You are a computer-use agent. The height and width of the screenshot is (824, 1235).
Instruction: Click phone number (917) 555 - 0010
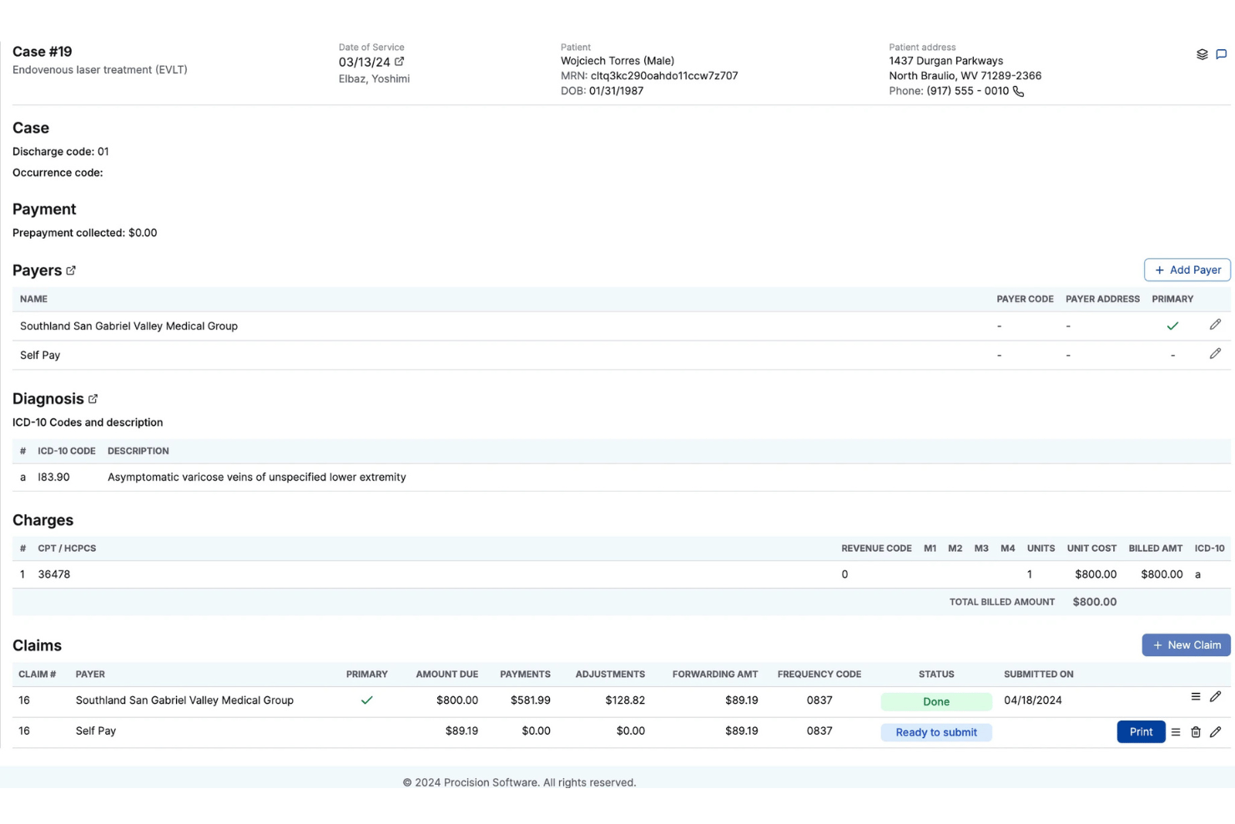[x=968, y=91]
